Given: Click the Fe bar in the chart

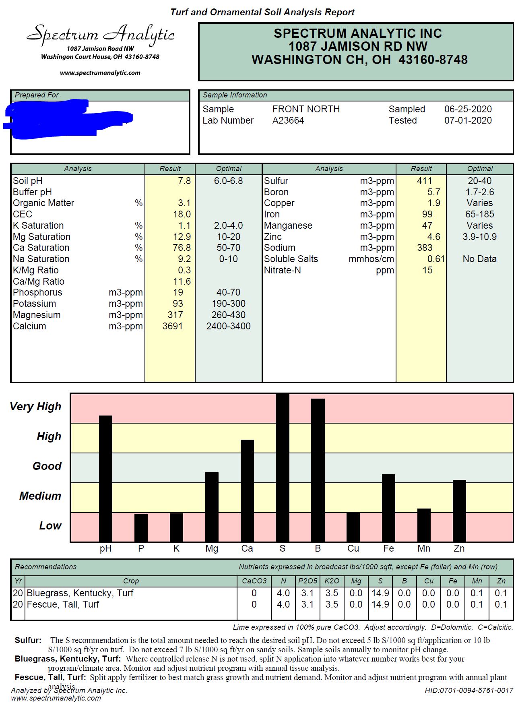Looking at the screenshot, I should coord(388,508).
